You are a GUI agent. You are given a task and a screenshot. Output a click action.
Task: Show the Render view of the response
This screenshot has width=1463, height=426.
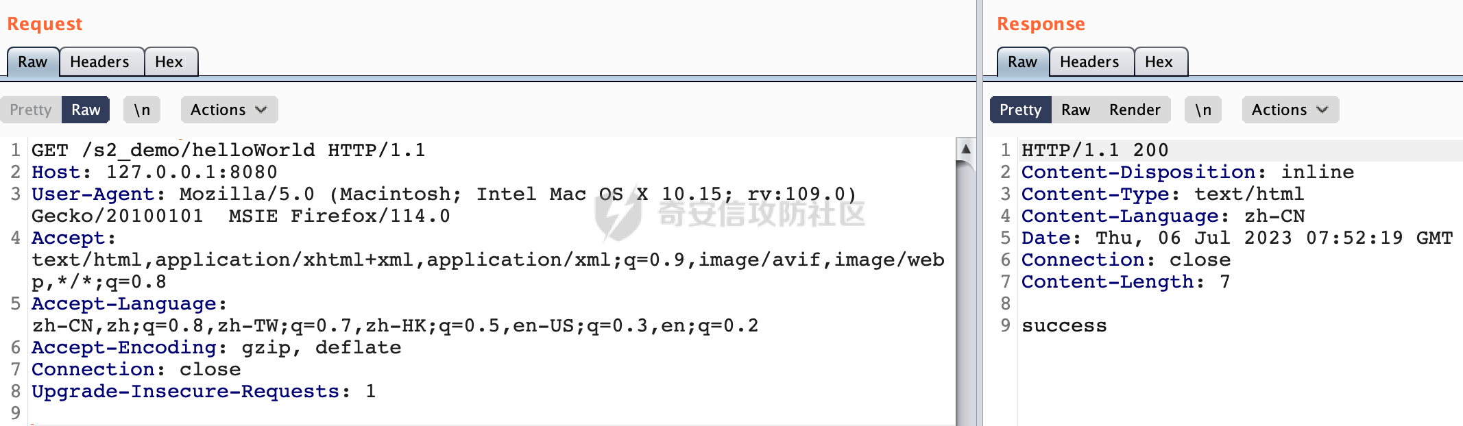1135,110
